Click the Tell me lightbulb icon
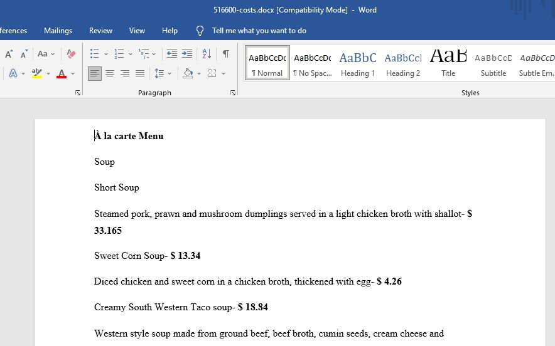 (200, 31)
